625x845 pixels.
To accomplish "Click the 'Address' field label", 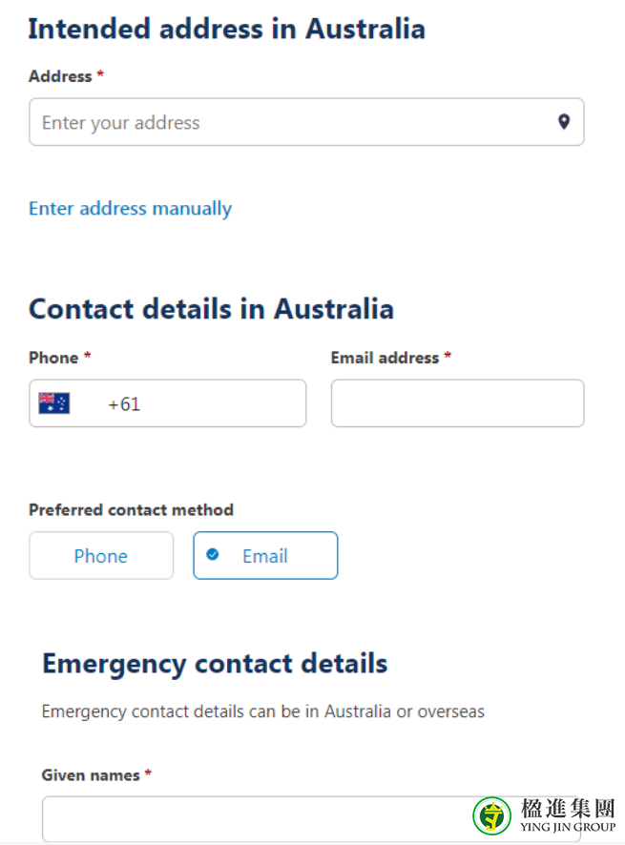I will click(x=60, y=76).
